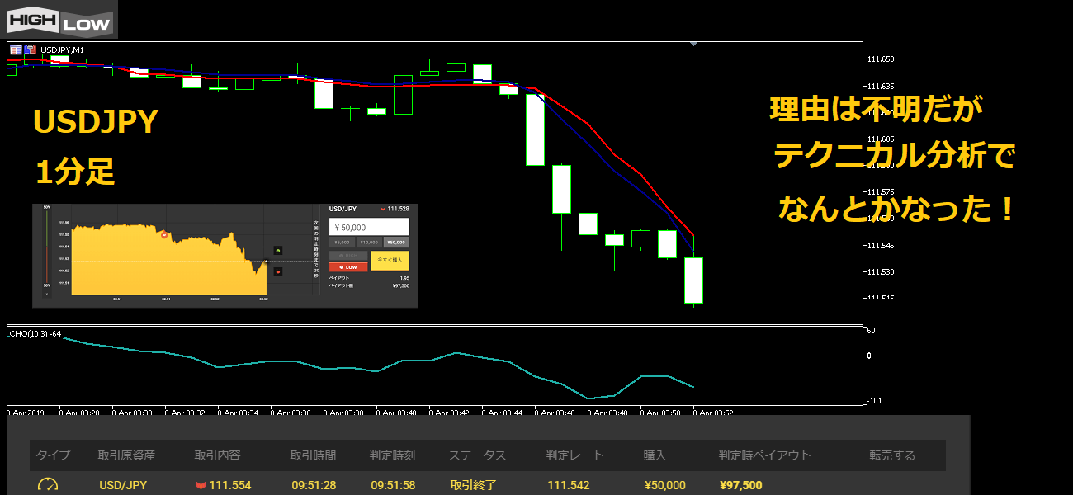
Task: Select the ¥50,000 preset amount
Action: pyautogui.click(x=396, y=242)
